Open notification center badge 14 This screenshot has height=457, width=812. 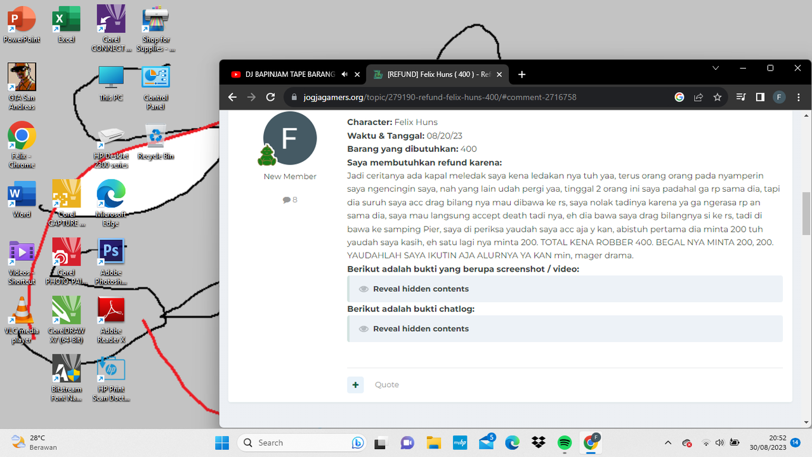[x=795, y=442]
